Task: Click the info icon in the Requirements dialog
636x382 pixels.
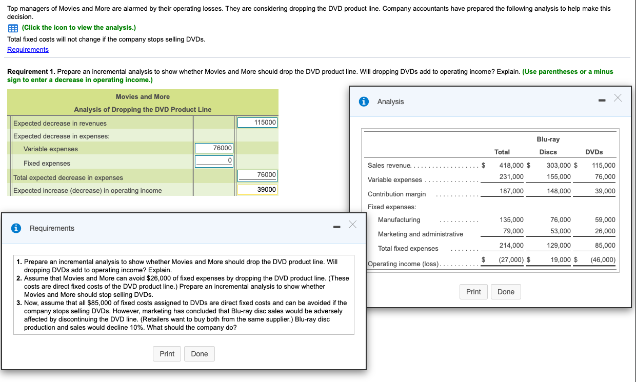Action: click(16, 228)
